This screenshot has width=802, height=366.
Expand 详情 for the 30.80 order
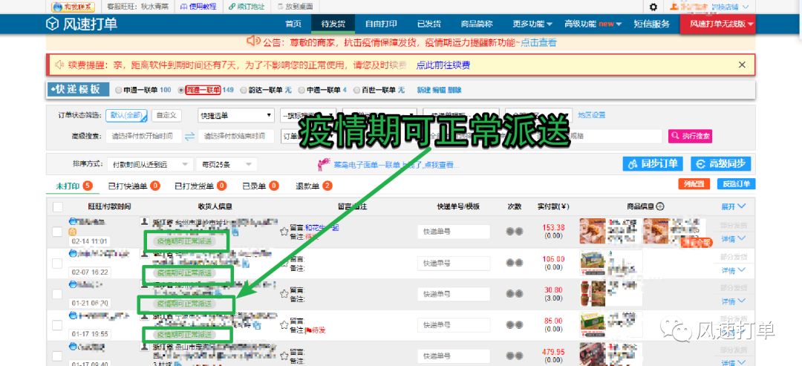click(x=734, y=301)
